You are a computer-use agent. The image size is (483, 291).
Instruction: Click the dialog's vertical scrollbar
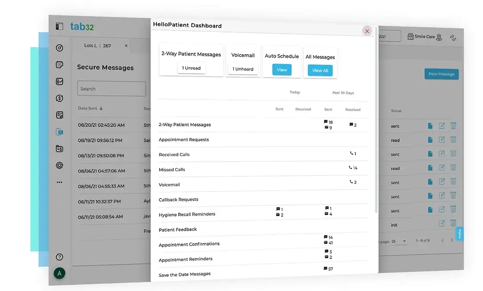376,120
